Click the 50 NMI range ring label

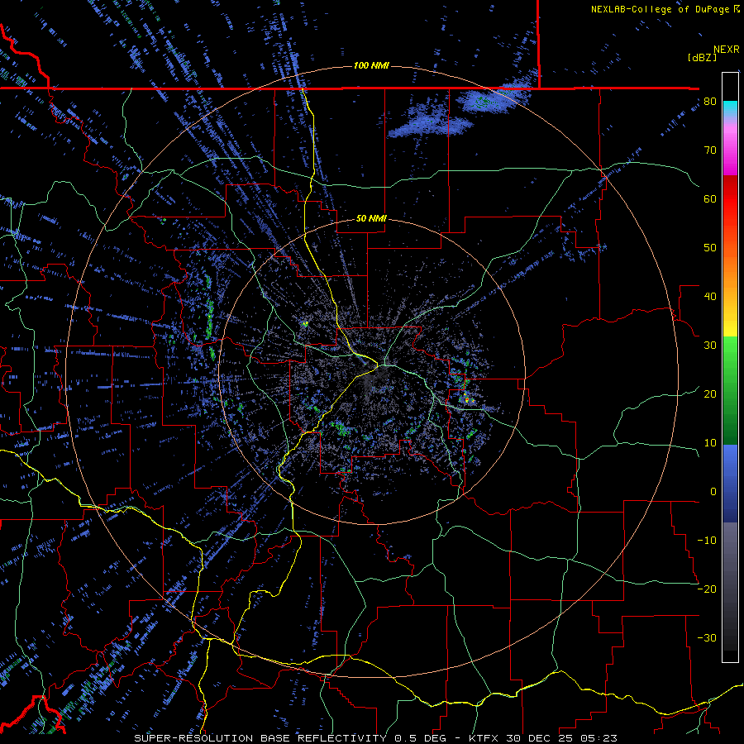point(371,219)
